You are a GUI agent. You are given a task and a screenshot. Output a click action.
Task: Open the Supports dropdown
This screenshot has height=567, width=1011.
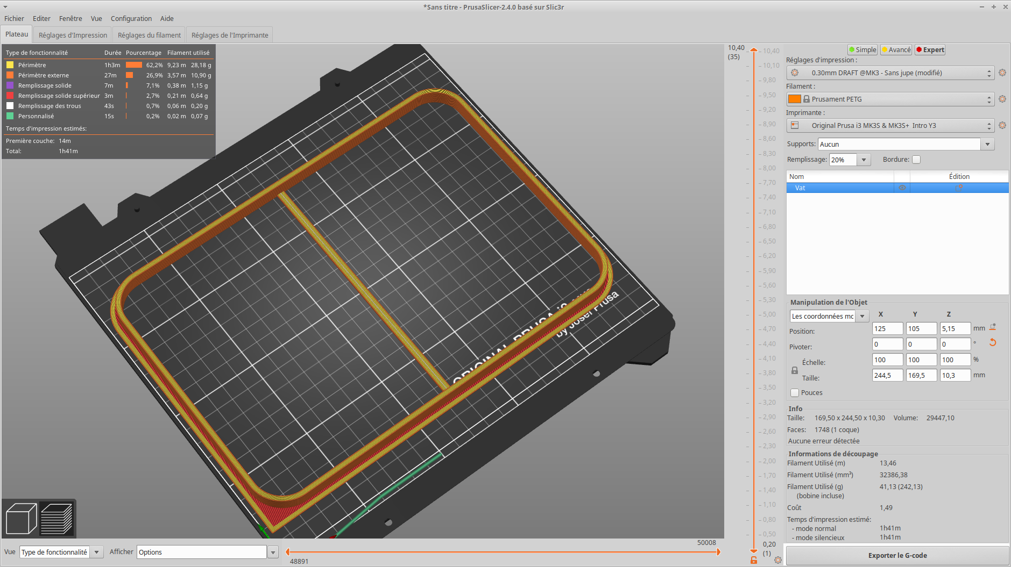click(987, 144)
